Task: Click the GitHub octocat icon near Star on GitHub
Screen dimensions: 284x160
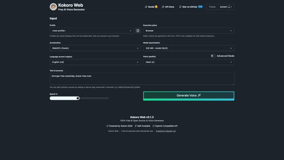Action: [180, 7]
